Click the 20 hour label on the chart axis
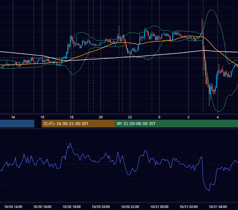Screen dimensions: 238x210 101,117
